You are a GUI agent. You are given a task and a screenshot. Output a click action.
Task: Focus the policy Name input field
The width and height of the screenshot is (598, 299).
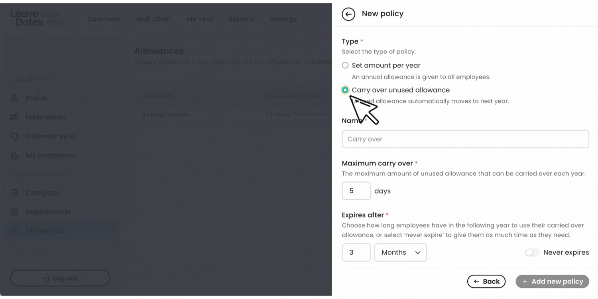point(465,139)
